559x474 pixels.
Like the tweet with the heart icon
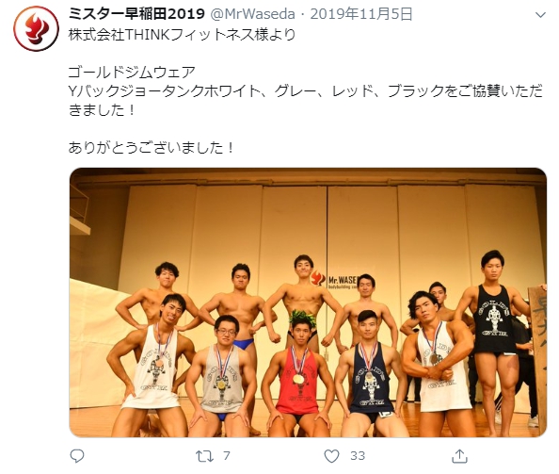click(x=331, y=456)
